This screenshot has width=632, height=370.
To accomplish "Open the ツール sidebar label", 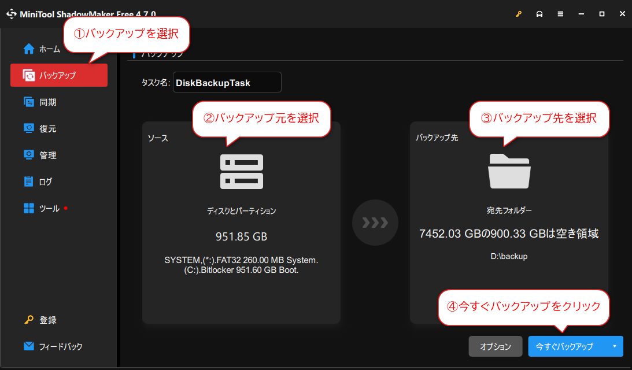I will tap(49, 208).
